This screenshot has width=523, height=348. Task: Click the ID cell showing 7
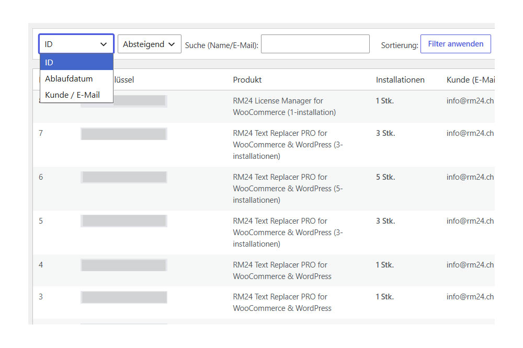[x=41, y=133]
